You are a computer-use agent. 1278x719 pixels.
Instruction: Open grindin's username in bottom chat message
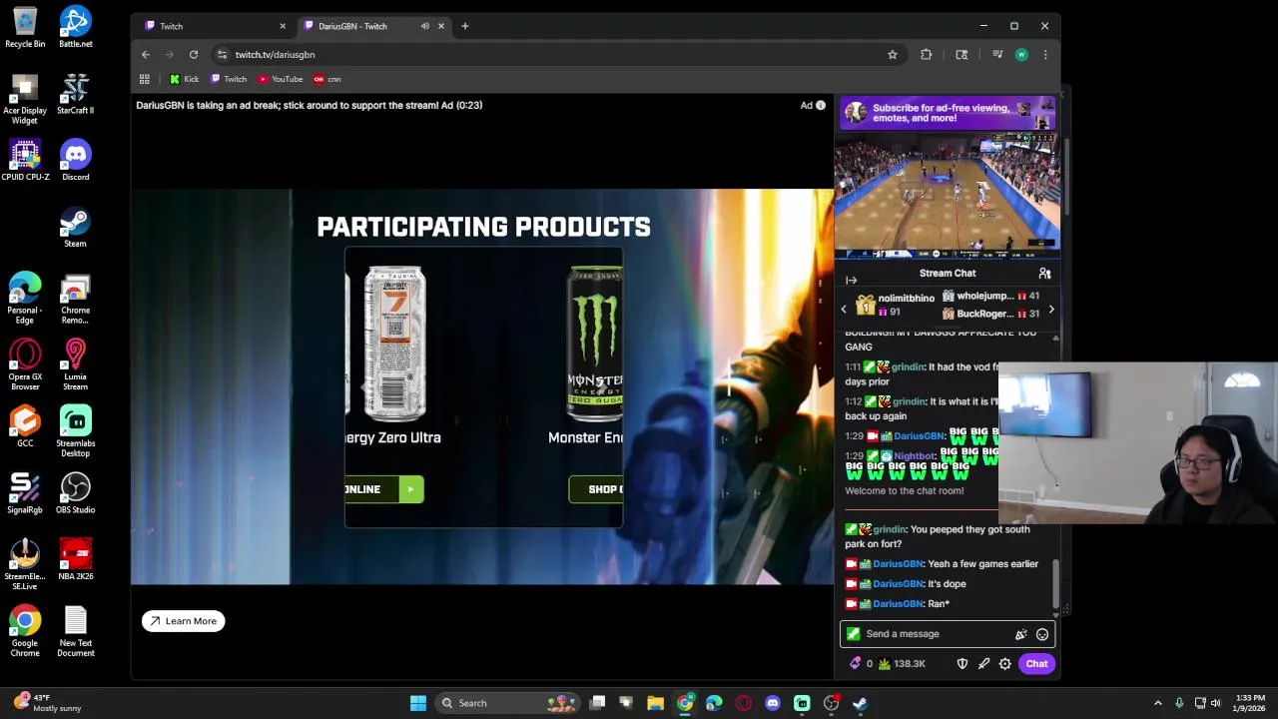(889, 529)
